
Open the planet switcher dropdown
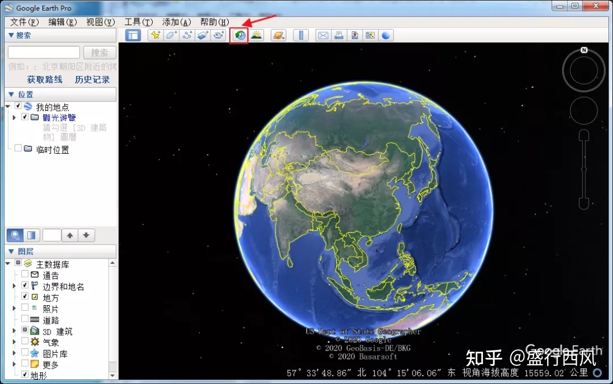click(278, 36)
